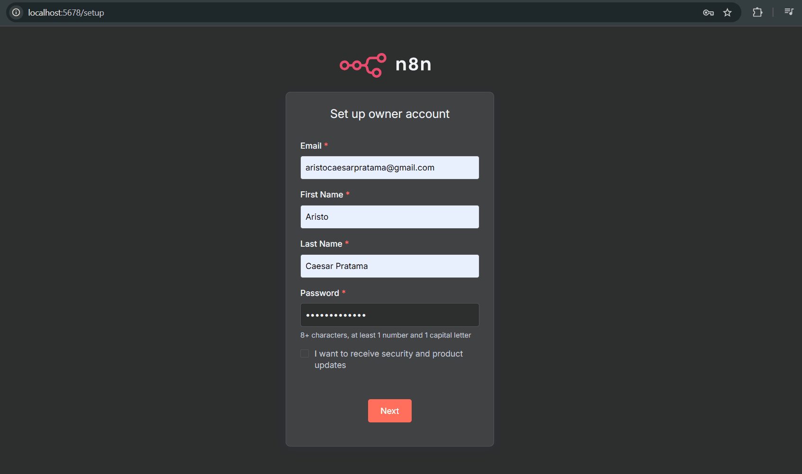Image resolution: width=802 pixels, height=474 pixels.
Task: Bookmark this page using the star icon
Action: pyautogui.click(x=728, y=12)
